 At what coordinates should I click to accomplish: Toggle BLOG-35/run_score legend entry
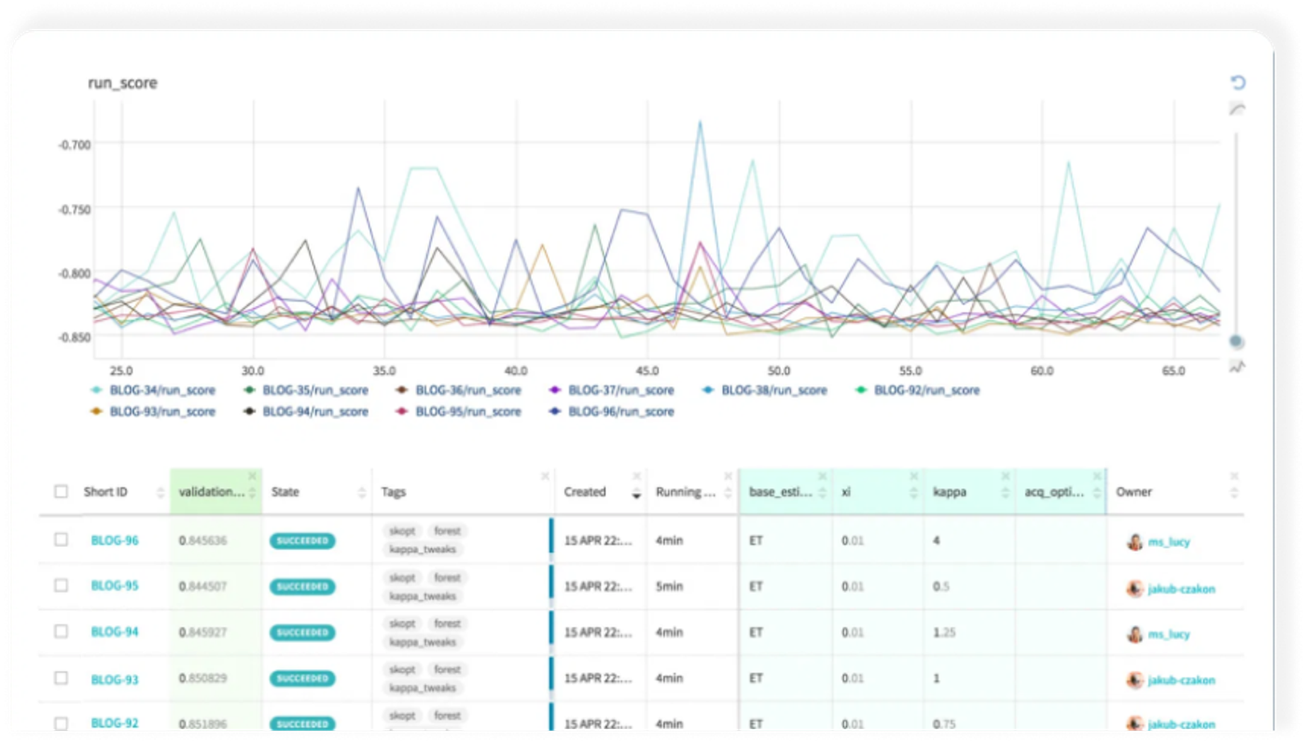pos(306,390)
